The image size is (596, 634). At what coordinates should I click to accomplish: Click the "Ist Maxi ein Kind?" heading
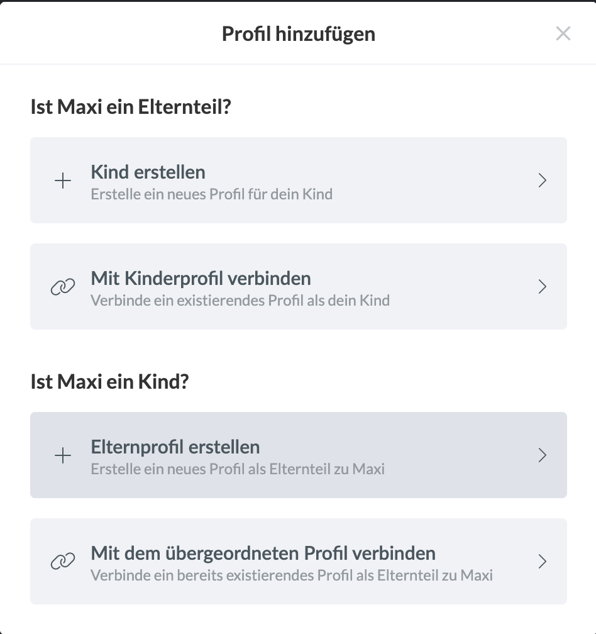[109, 382]
